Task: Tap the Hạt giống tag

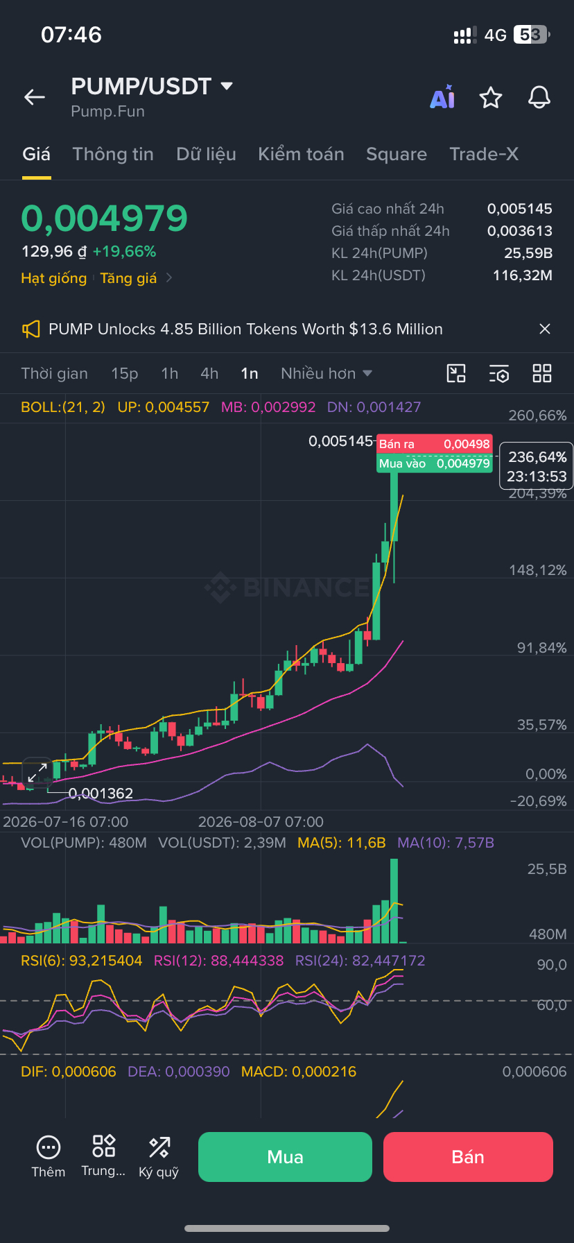Action: pyautogui.click(x=54, y=278)
